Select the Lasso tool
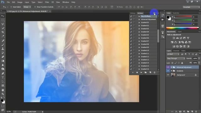Screen dimensions: 201x113 click(3, 24)
